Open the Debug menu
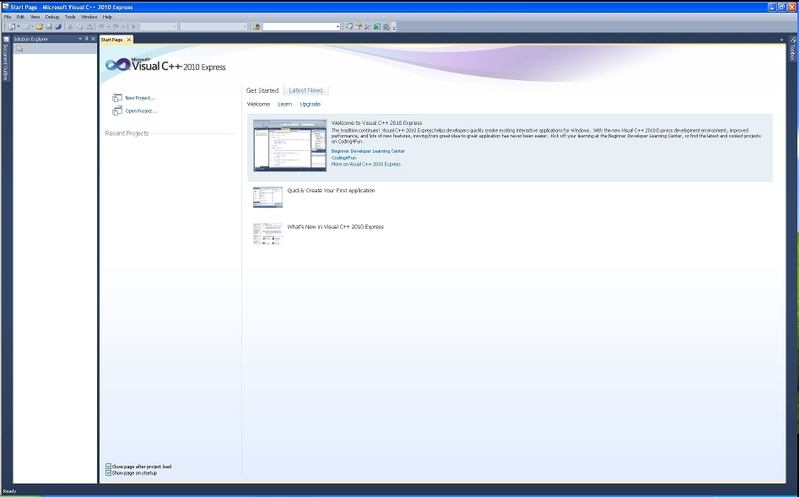 (x=52, y=17)
